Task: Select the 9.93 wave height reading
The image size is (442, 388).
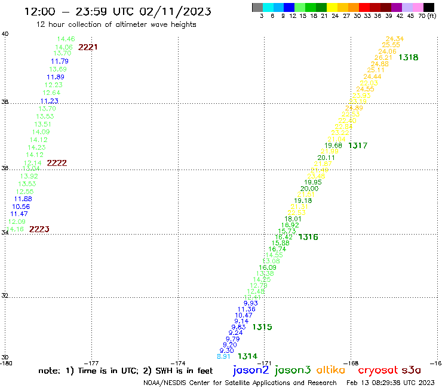Action: (x=251, y=303)
